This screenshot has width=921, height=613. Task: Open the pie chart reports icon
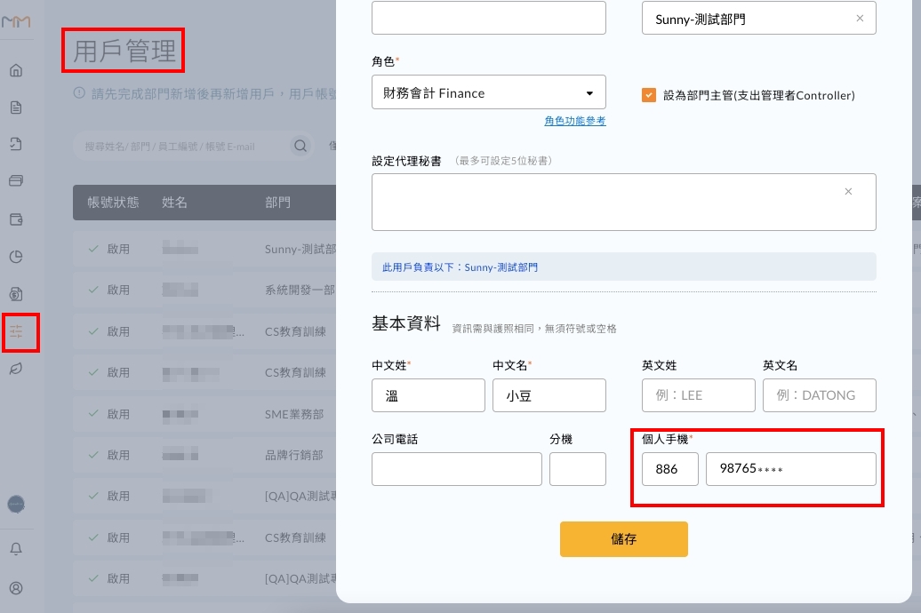(16, 257)
